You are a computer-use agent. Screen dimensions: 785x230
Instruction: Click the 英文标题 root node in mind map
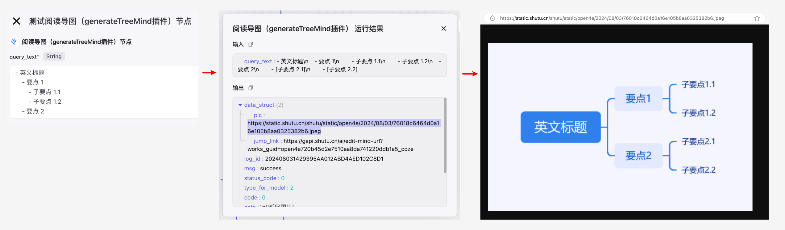point(560,127)
